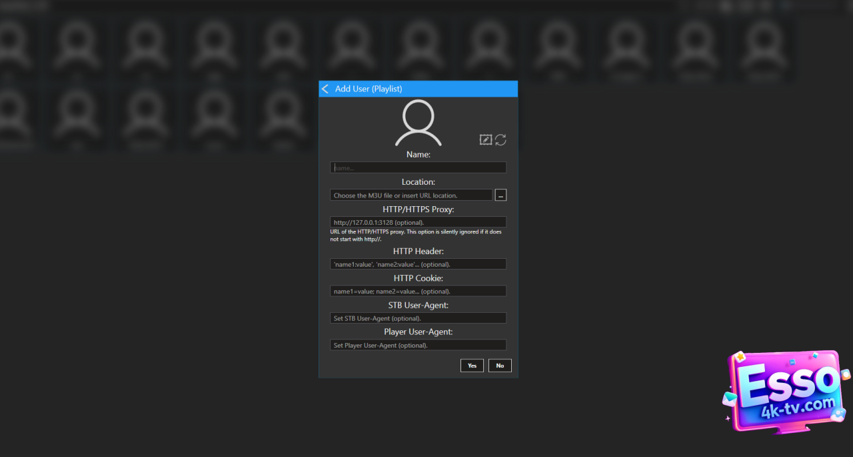Confirm adding user with Yes button
This screenshot has width=853, height=457.
tap(472, 366)
